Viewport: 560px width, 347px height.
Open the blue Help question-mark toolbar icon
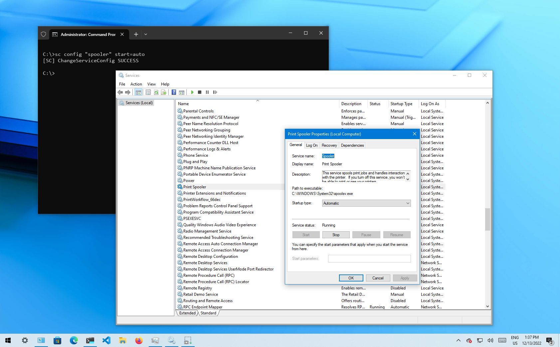coord(174,92)
